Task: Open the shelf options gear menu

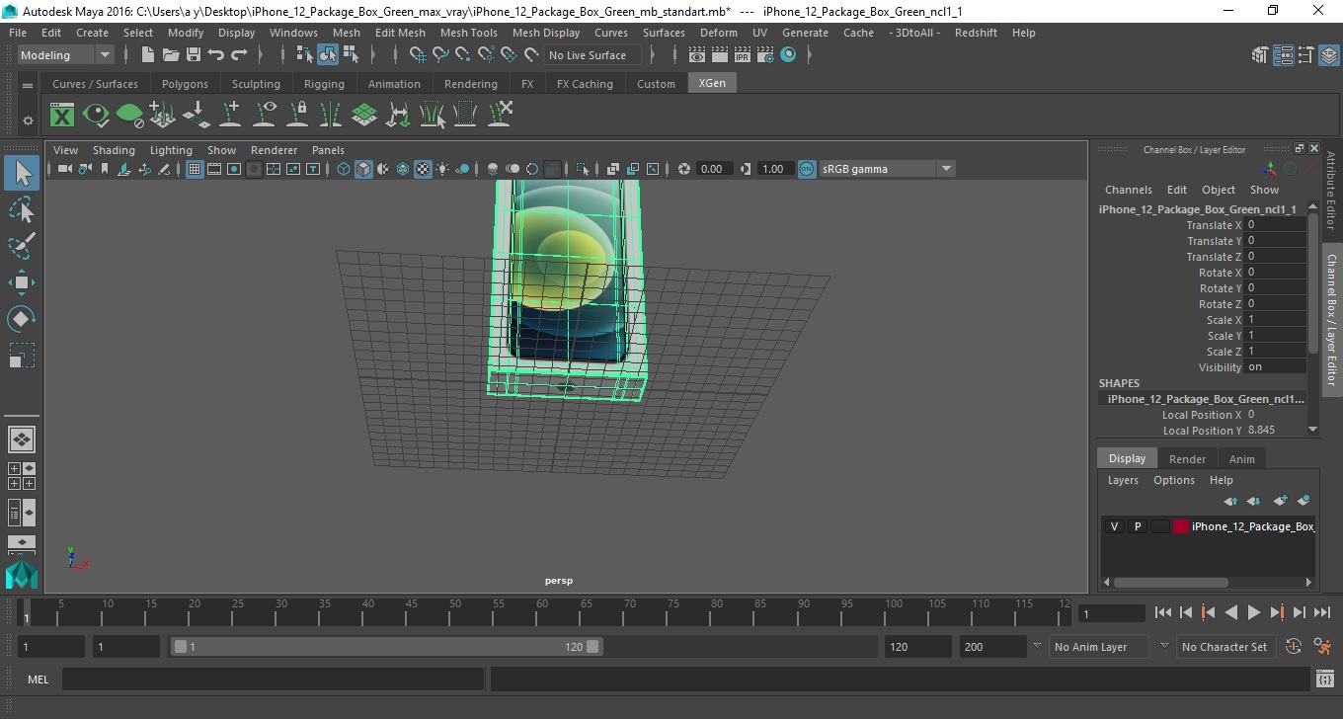Action: click(28, 120)
